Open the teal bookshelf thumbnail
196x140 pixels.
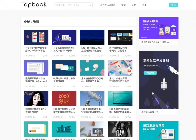point(64,129)
